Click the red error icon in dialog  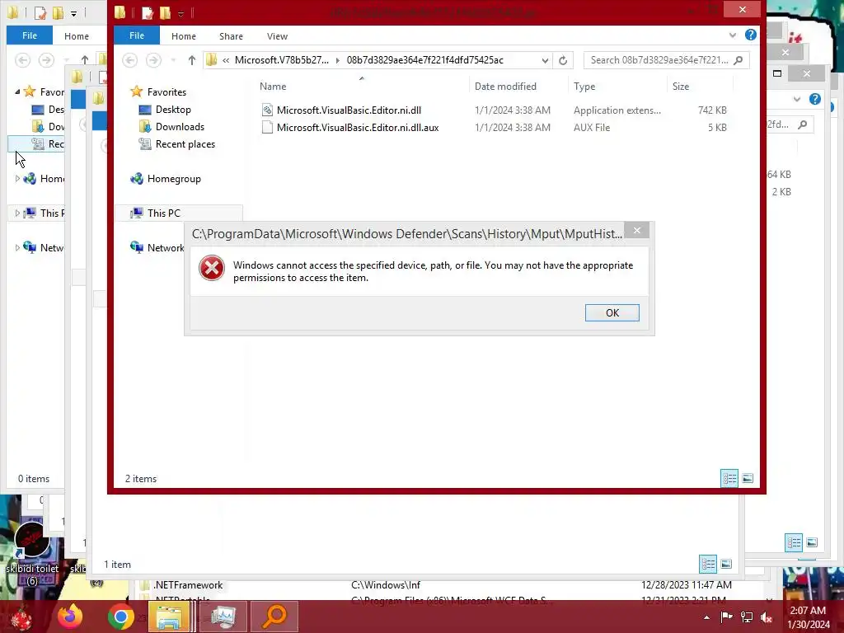click(212, 268)
